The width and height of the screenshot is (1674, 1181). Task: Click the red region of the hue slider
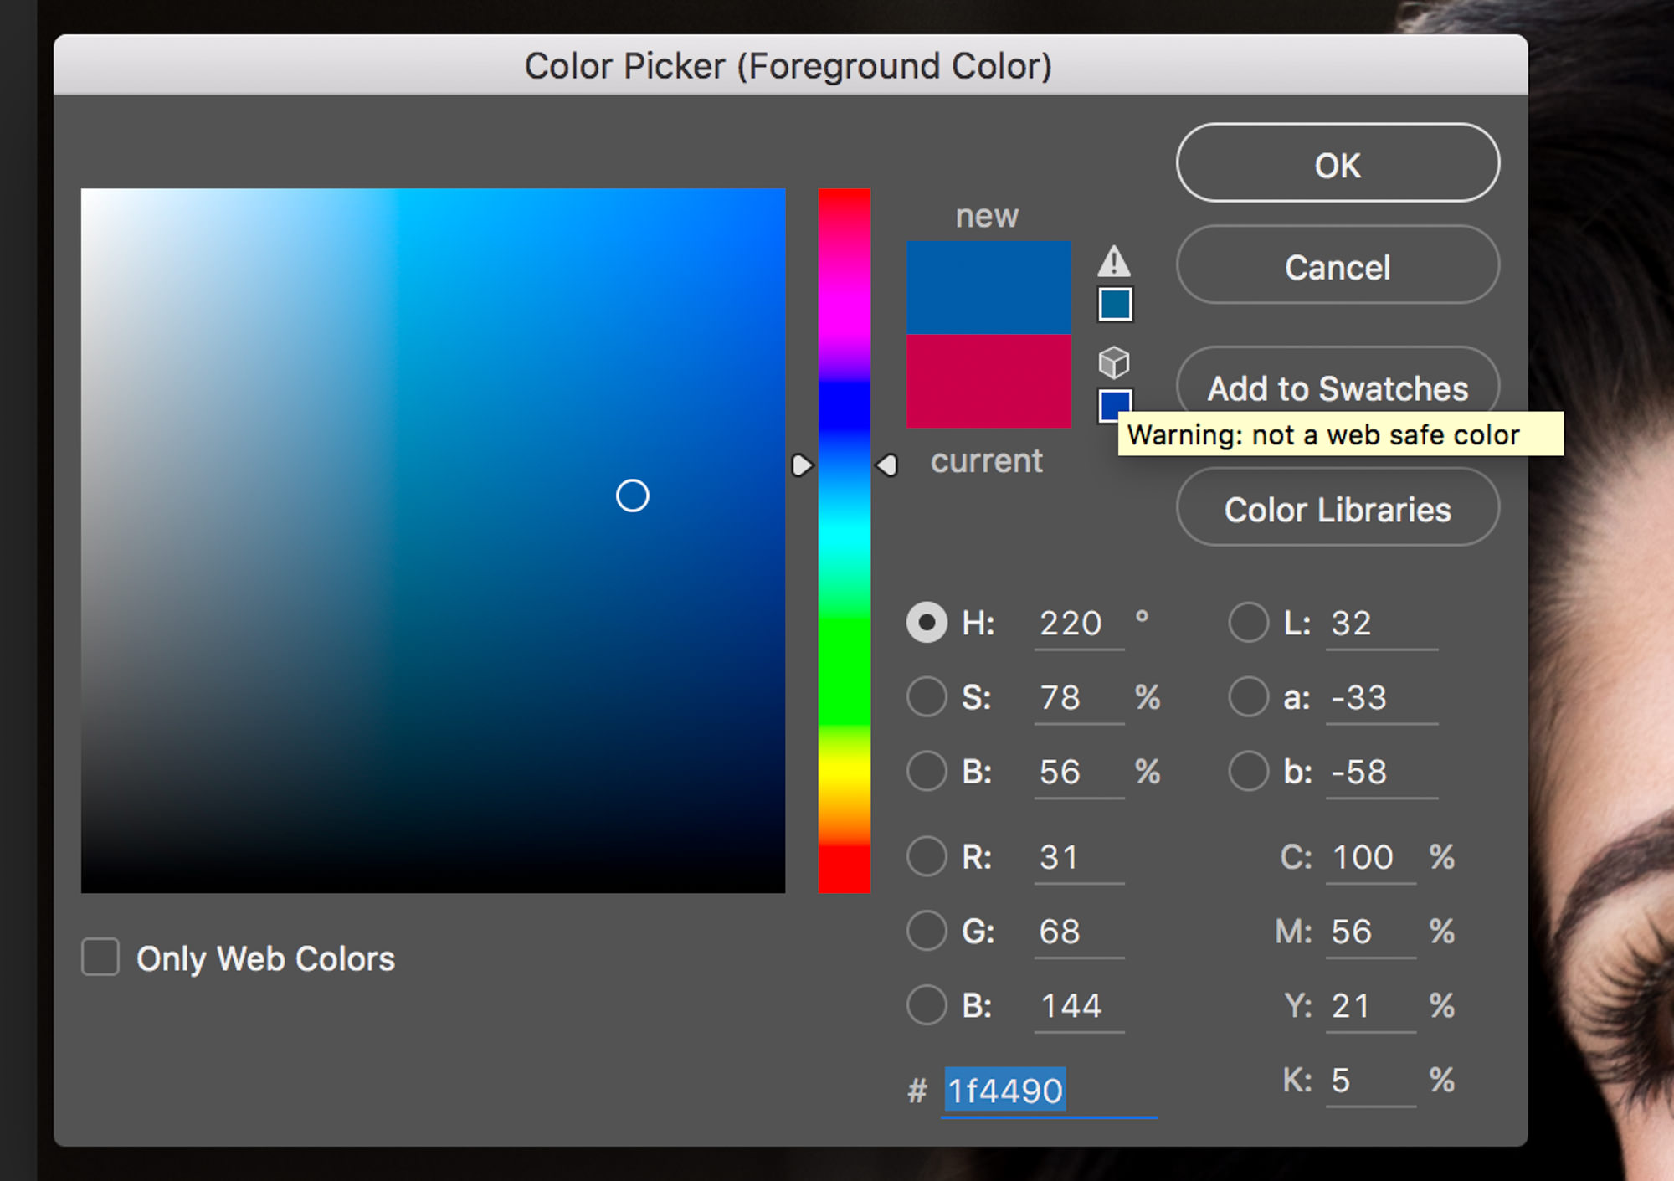pyautogui.click(x=845, y=870)
